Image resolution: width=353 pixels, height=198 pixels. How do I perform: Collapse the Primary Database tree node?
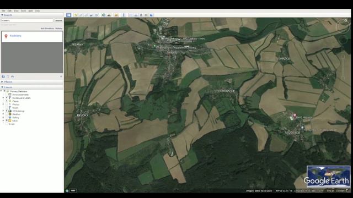pos(1,91)
